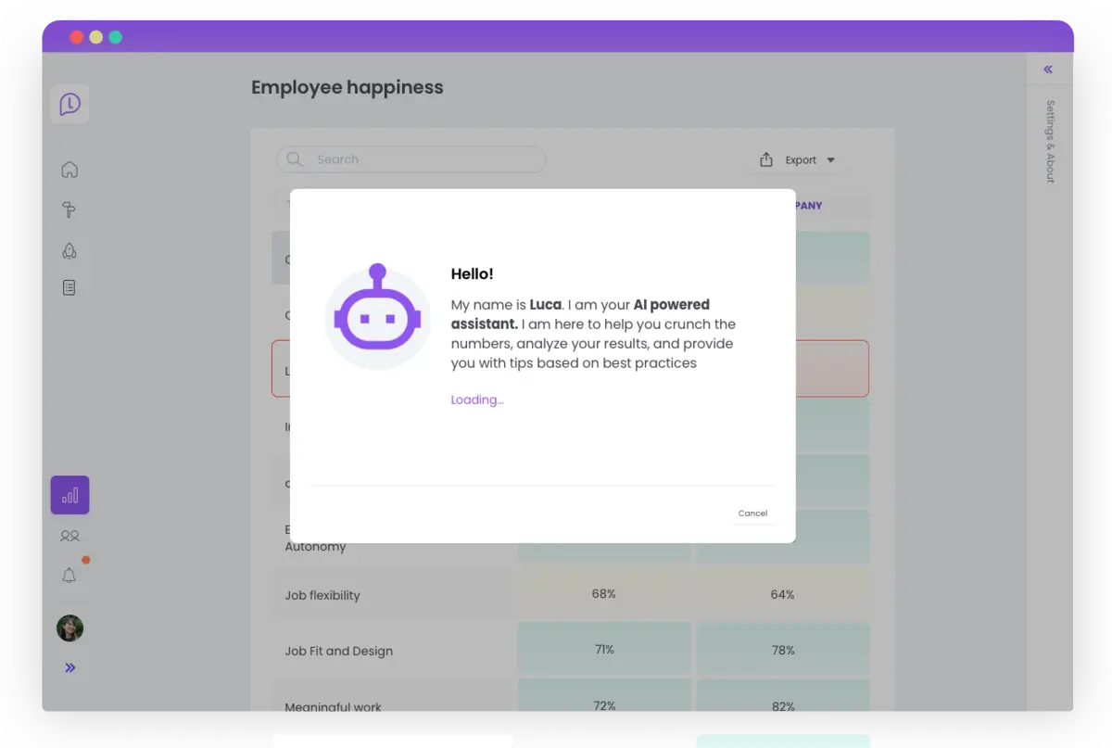Click the Job flexibility 68% score cell
1112x748 pixels.
pyautogui.click(x=603, y=594)
